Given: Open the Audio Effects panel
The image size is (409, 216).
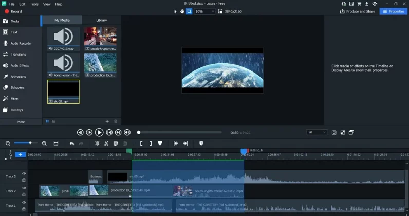Looking at the screenshot, I should [x=20, y=65].
